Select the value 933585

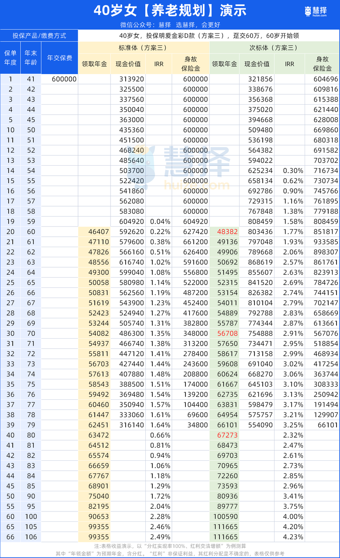tap(326, 242)
